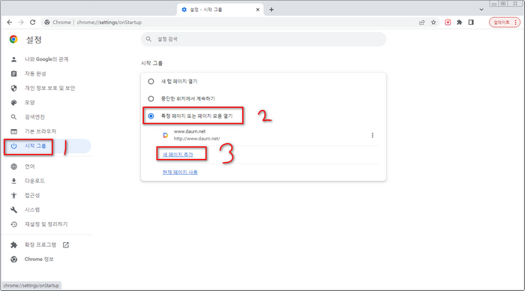Click the Chrome icon beside Chrome 정보
Screen dimensions: 525x291
tap(13, 259)
